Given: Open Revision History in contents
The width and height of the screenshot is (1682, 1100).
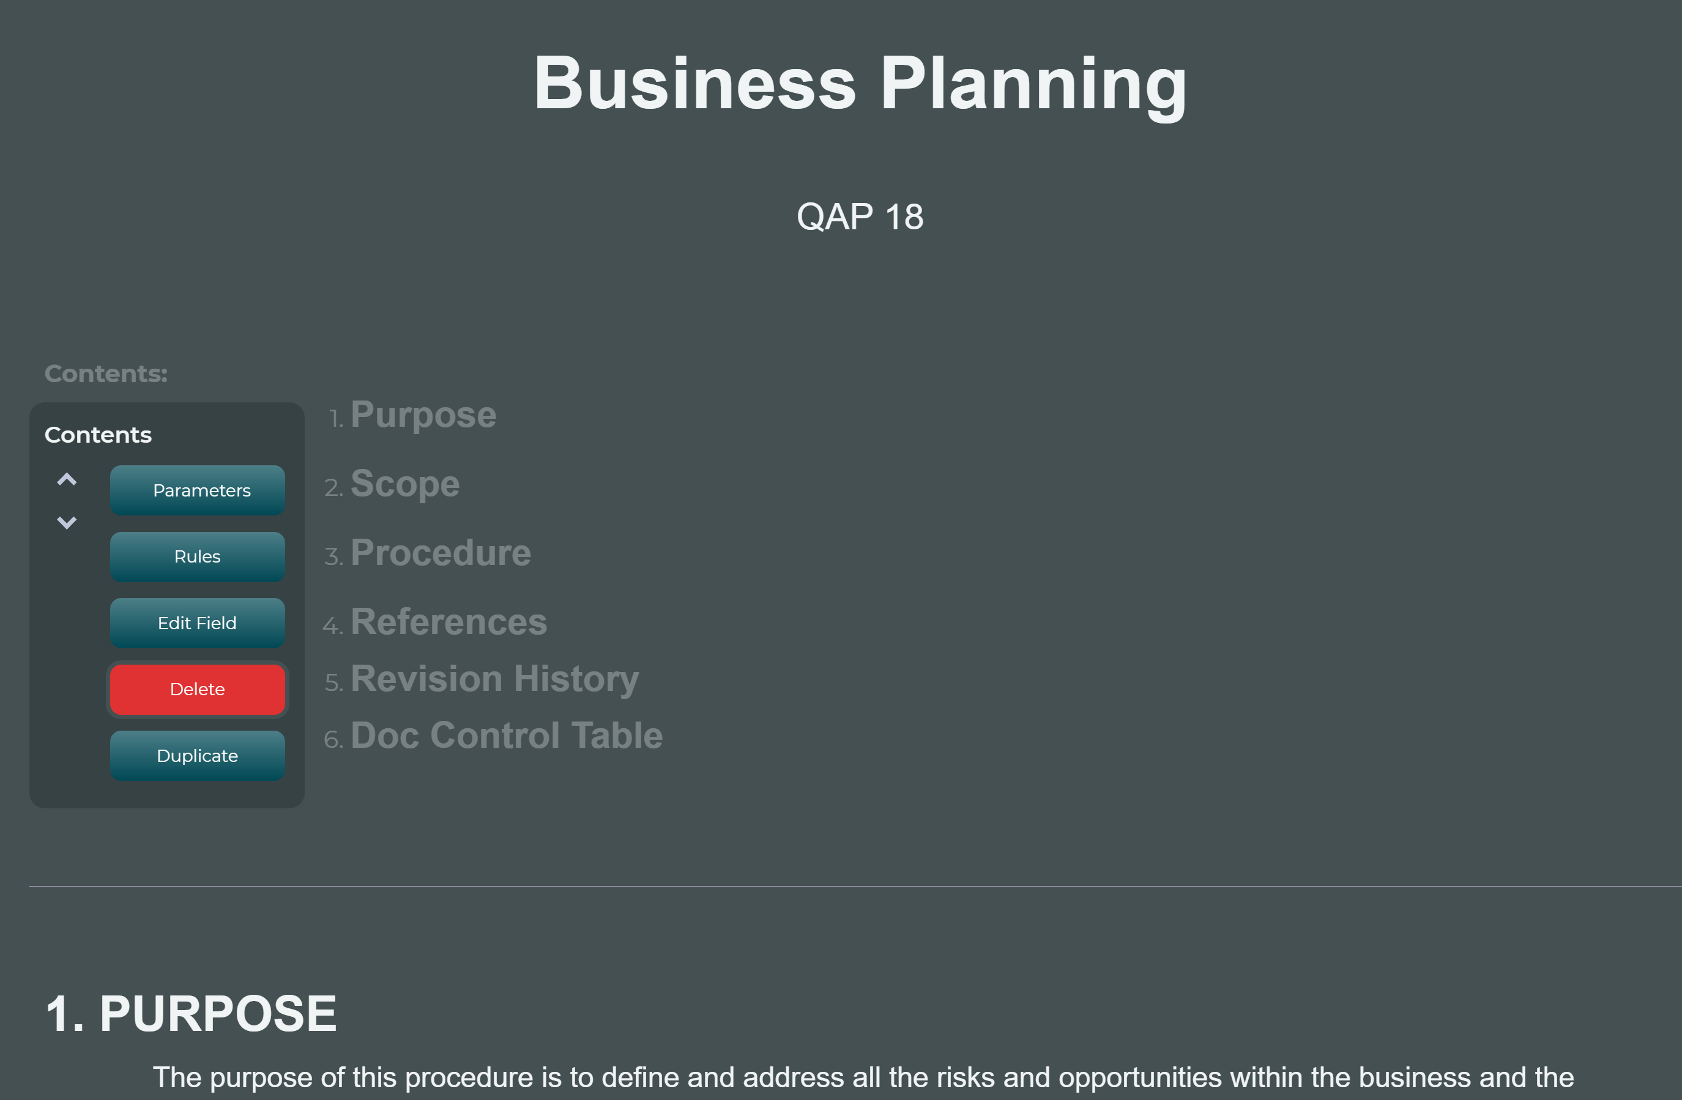Looking at the screenshot, I should pyautogui.click(x=495, y=679).
